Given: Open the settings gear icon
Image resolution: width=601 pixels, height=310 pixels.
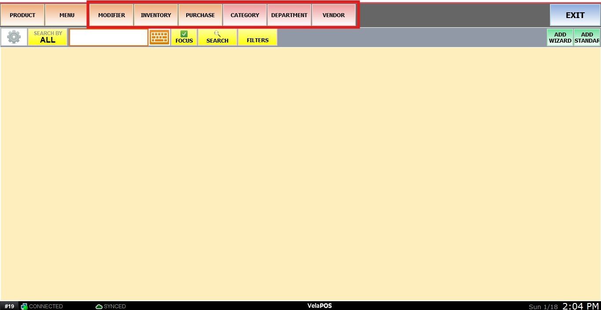Looking at the screenshot, I should 14,37.
